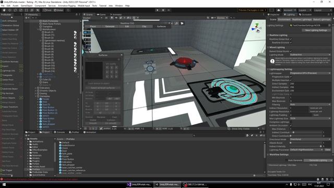Adjust Albedo Boost slider
The height and width of the screenshot is (188, 334).
click(306, 143)
